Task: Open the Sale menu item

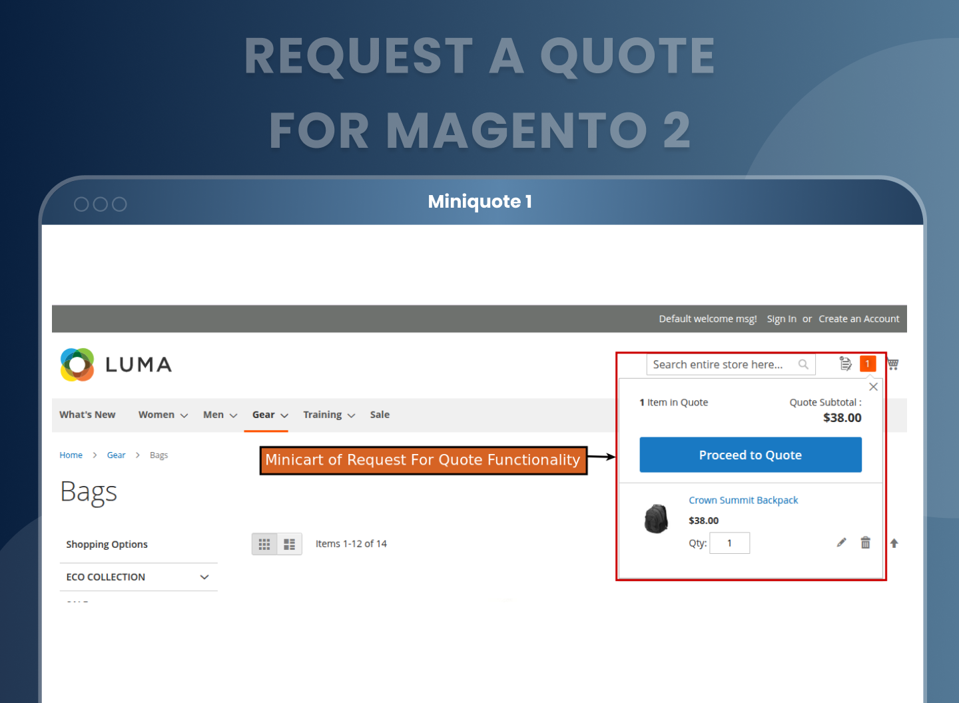Action: (380, 415)
